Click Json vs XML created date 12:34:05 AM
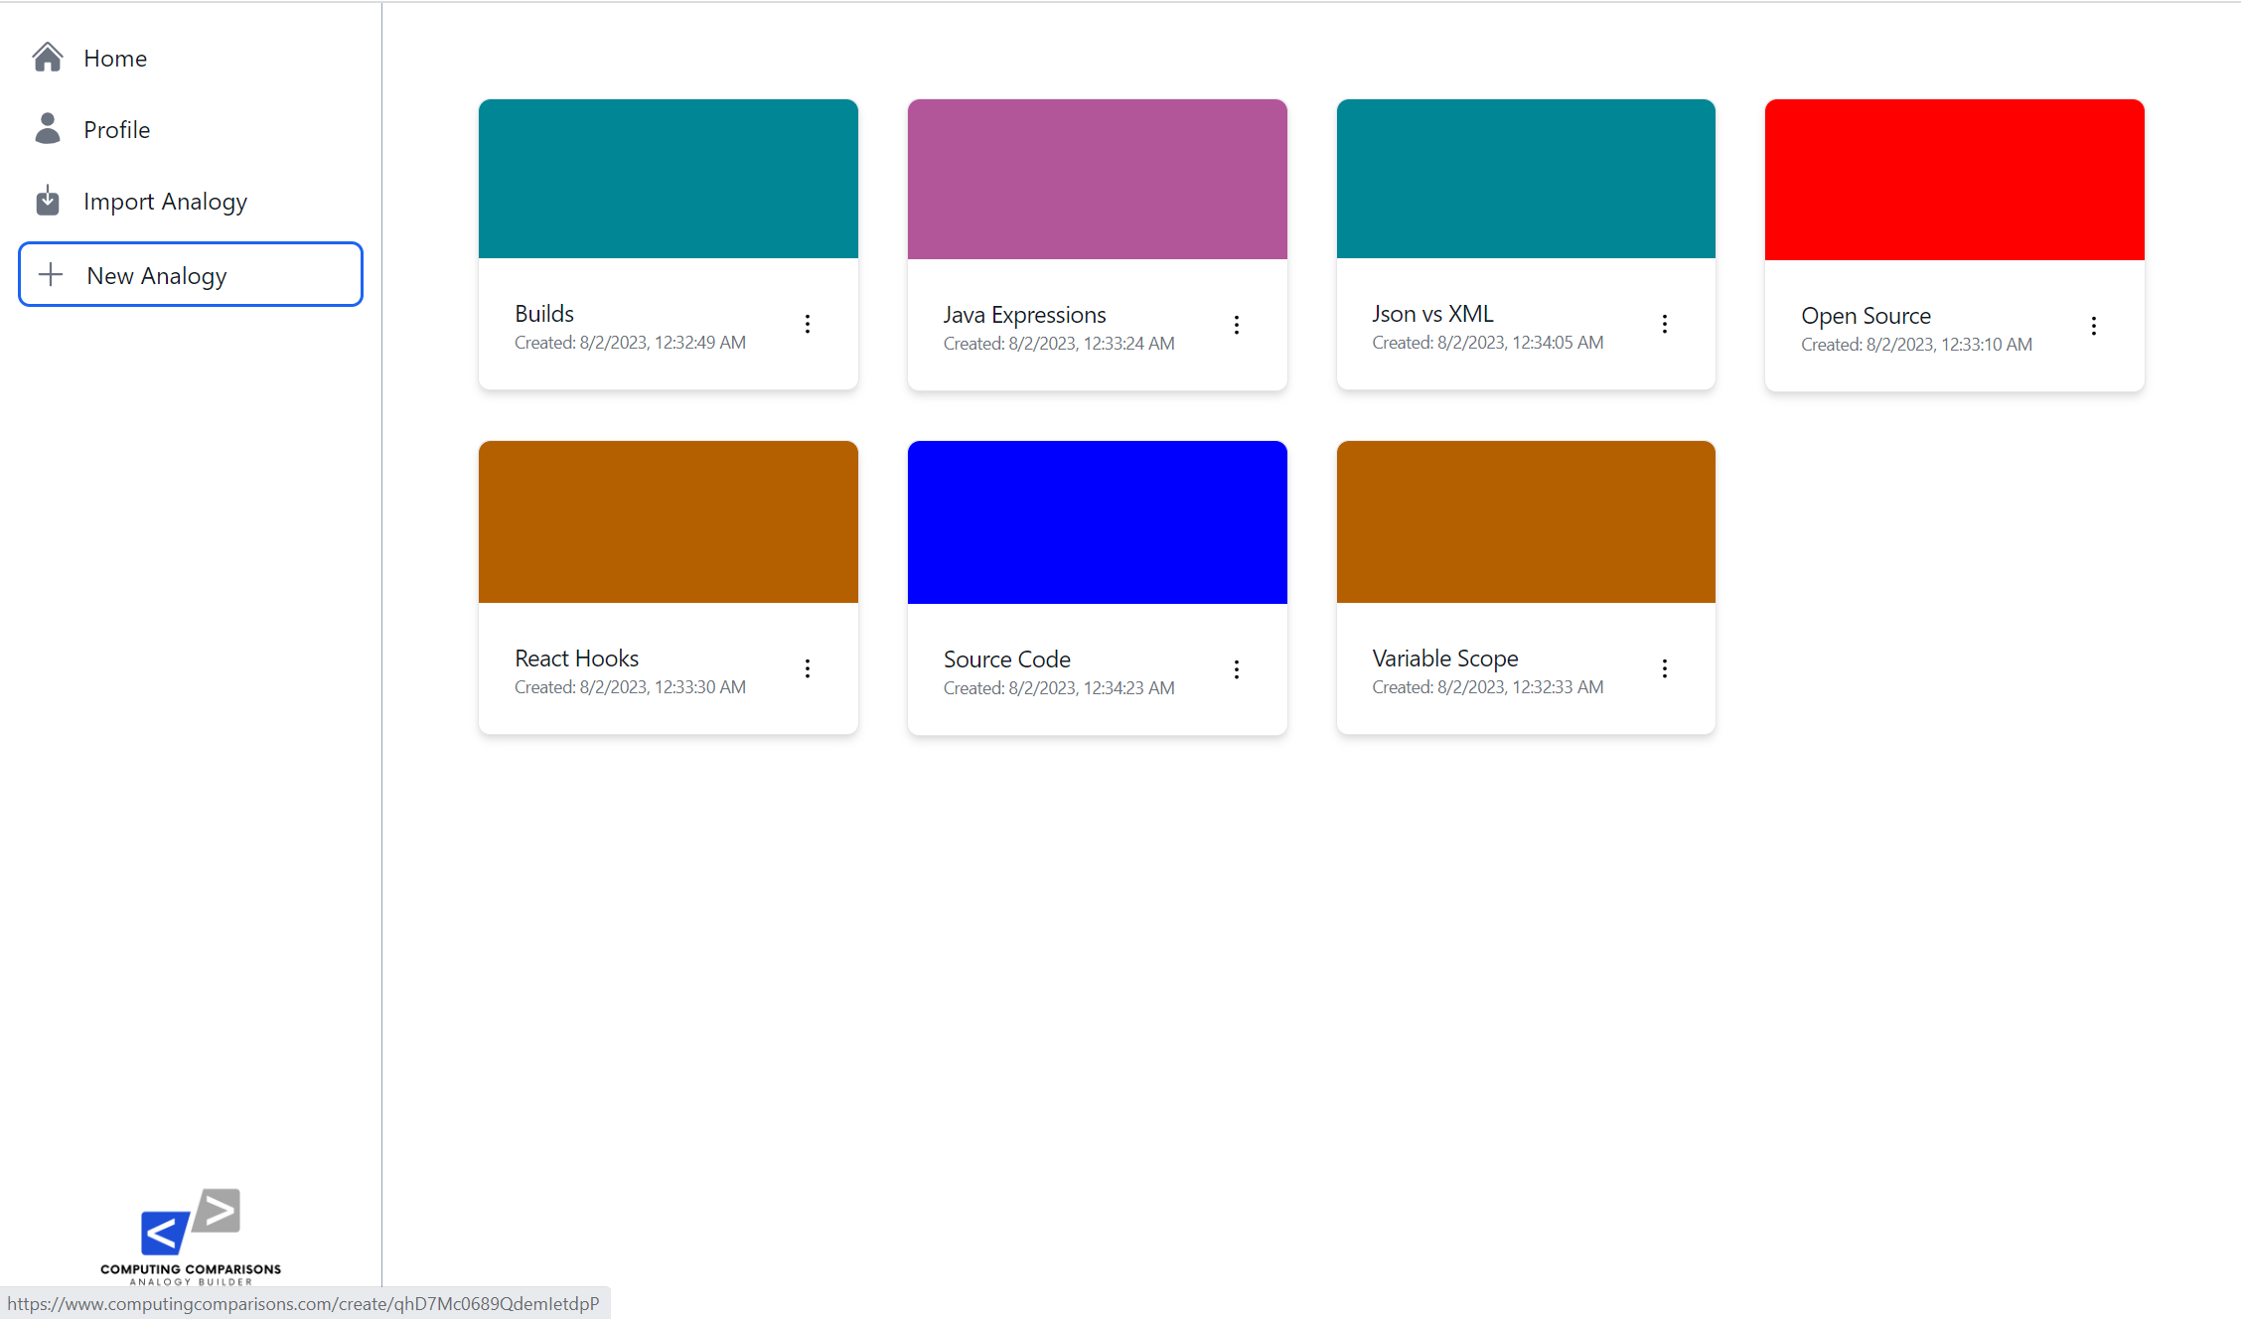 tap(1488, 343)
